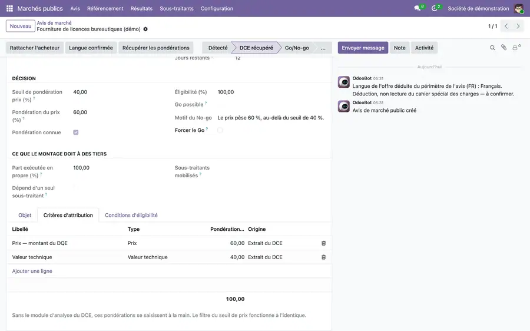Click the Activité button
This screenshot has width=530, height=331.
424,48
